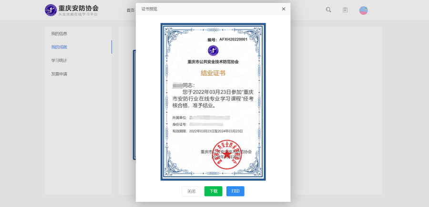Open the clipboard icon in the header

pos(345,10)
